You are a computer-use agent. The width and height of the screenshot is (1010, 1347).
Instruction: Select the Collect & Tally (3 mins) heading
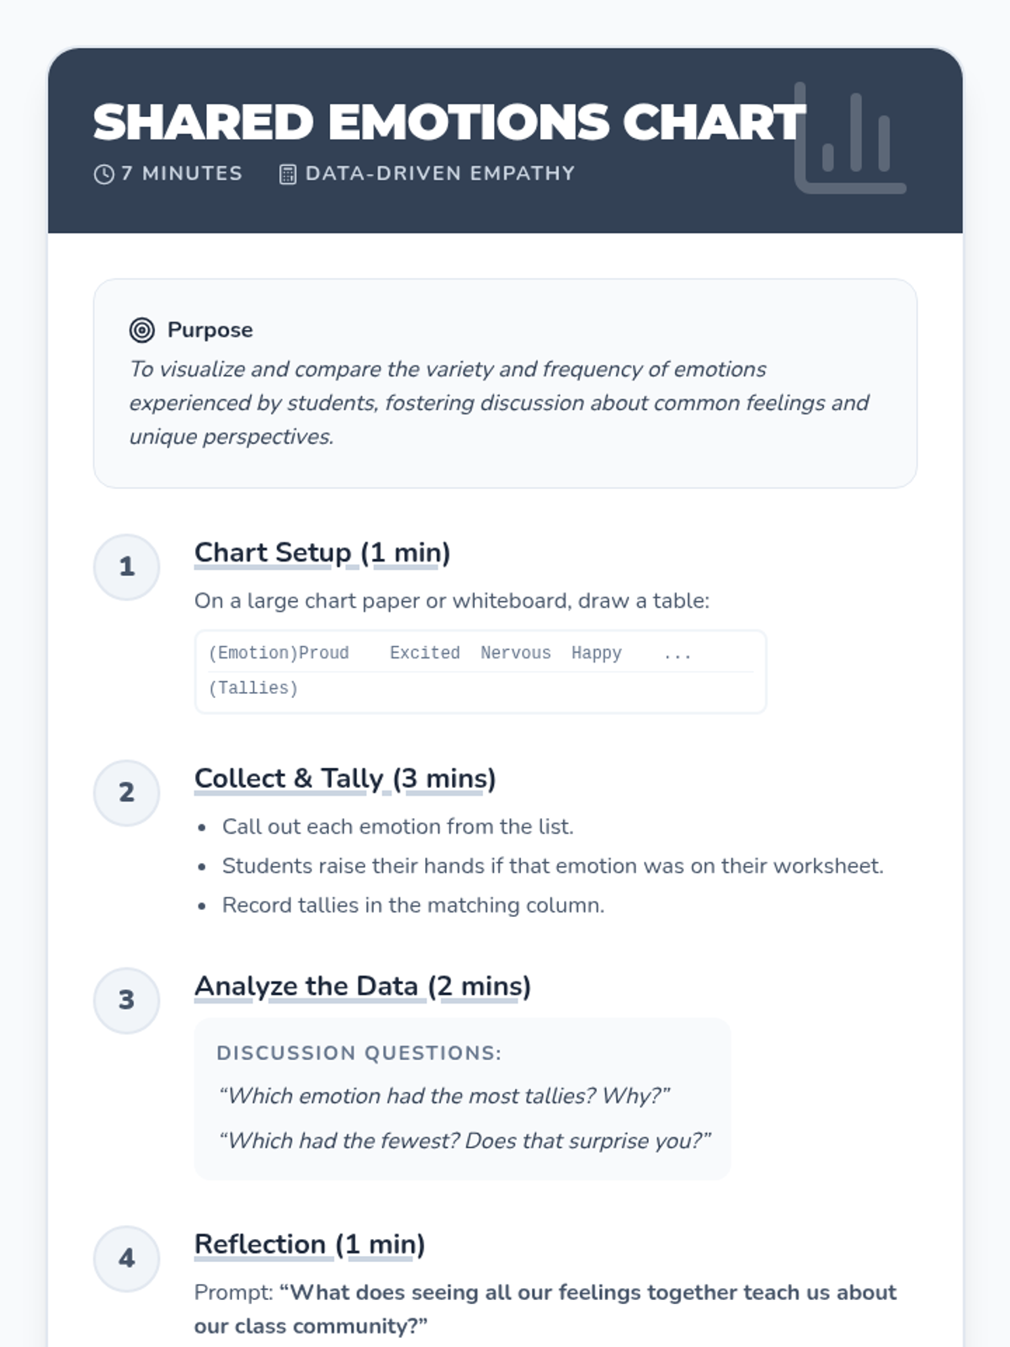pos(345,779)
